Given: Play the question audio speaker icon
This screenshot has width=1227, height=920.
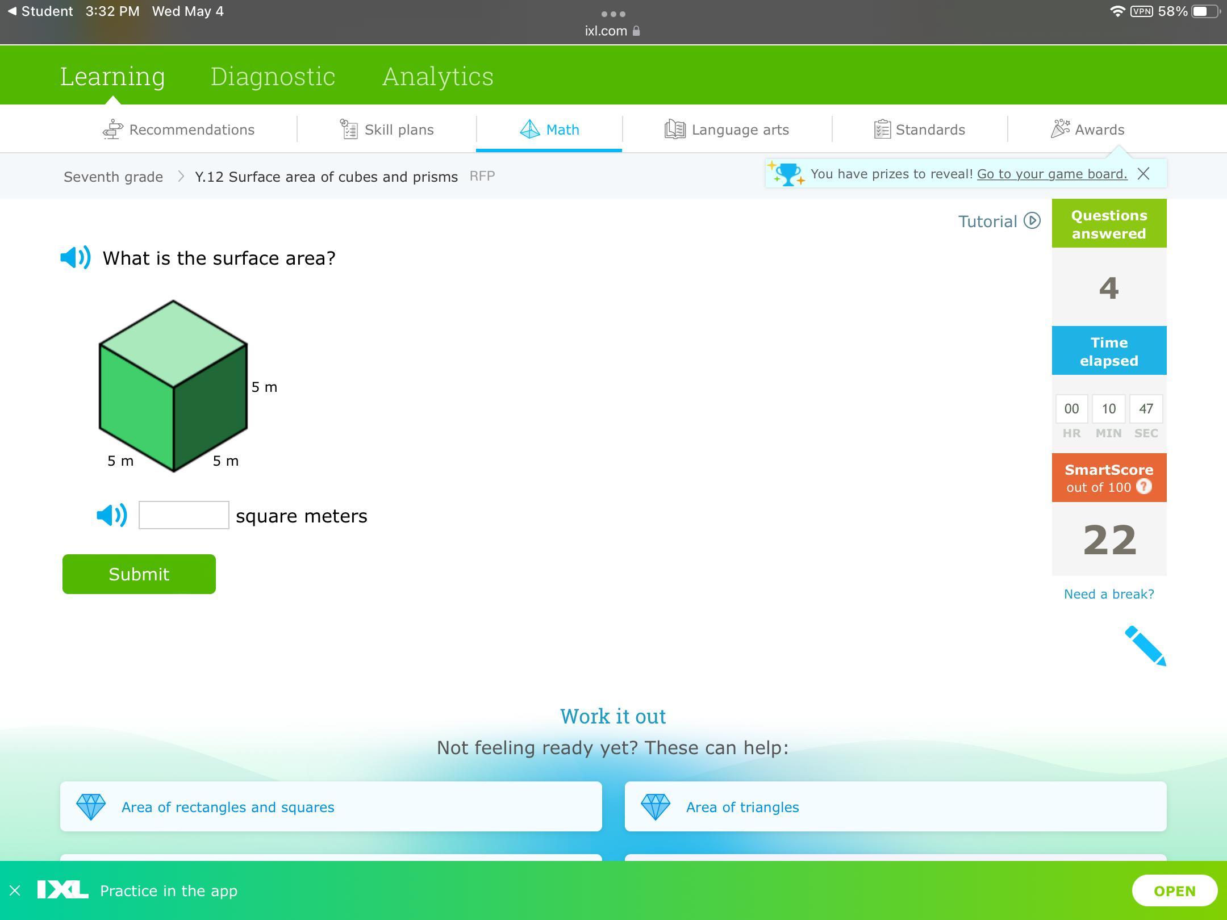Looking at the screenshot, I should [75, 258].
